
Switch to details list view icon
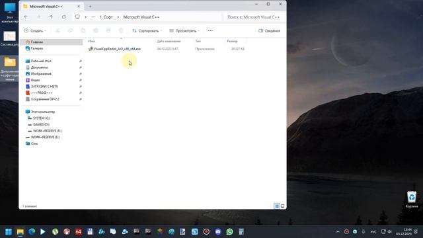click(277, 206)
